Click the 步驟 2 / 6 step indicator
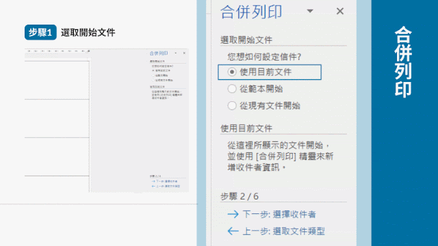Screen dimensions: 438x246 (x=240, y=196)
